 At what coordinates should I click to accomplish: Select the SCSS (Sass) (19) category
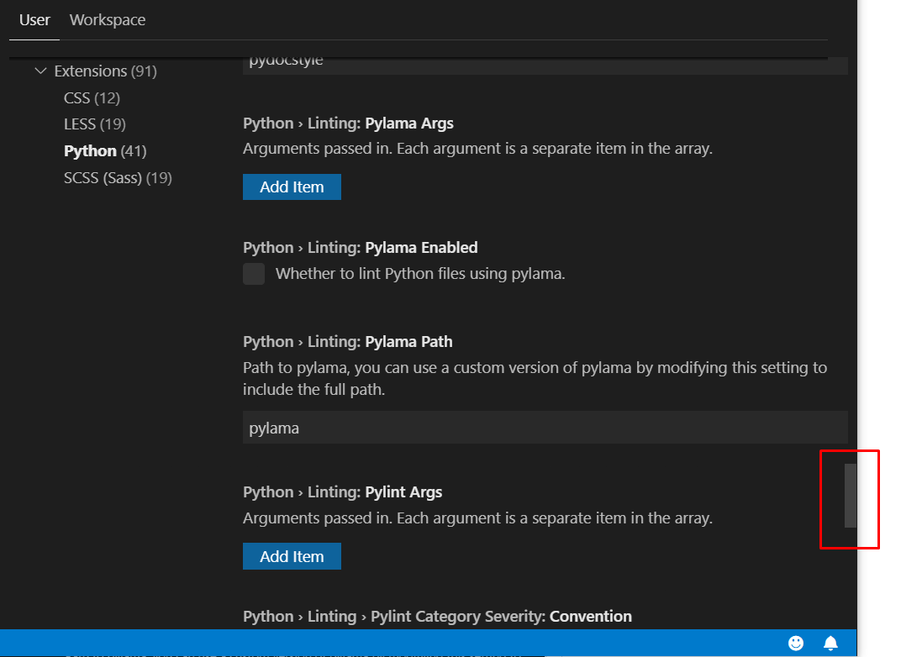(118, 178)
